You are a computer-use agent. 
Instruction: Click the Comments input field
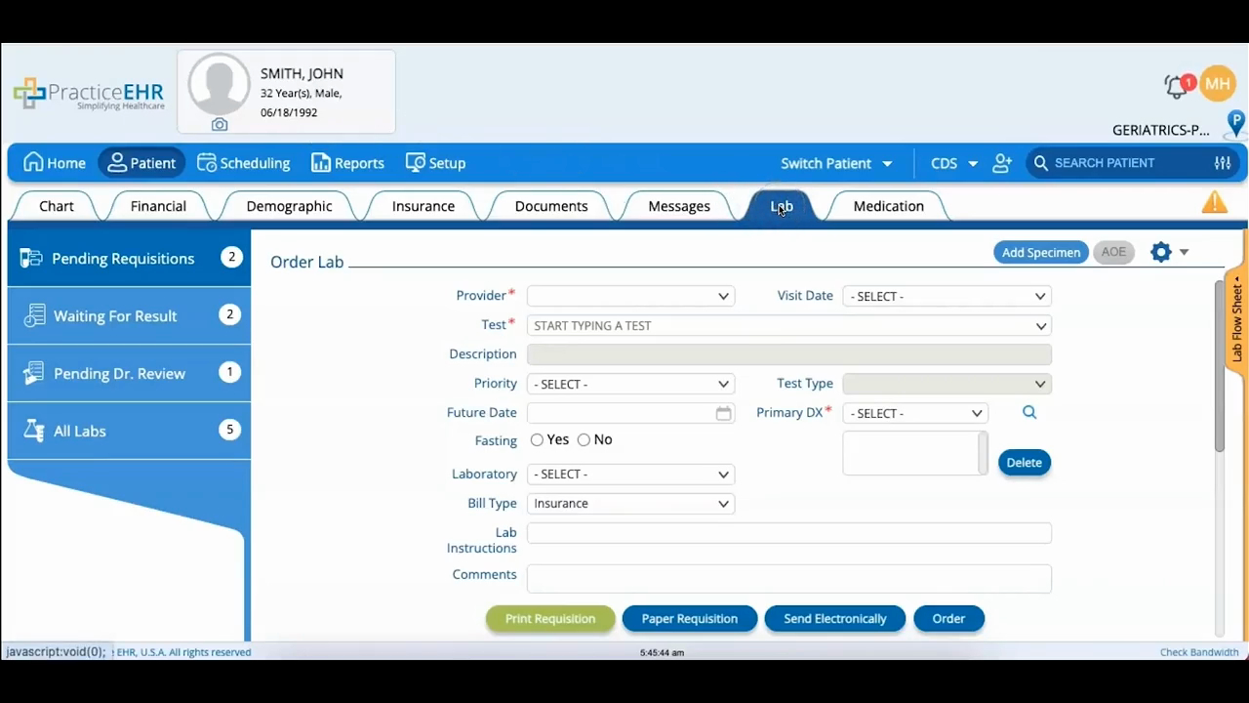point(789,578)
